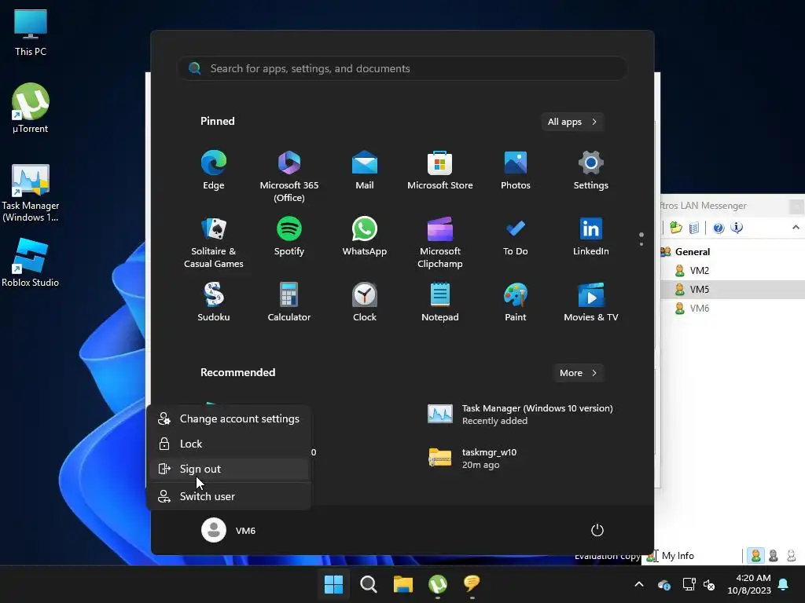Image resolution: width=805 pixels, height=603 pixels.
Task: Click the blue help question-mark icon in LAN Messenger
Action: tap(719, 228)
